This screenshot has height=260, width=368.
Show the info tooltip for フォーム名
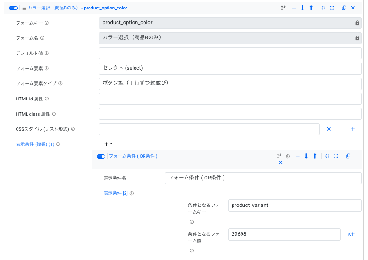point(42,38)
